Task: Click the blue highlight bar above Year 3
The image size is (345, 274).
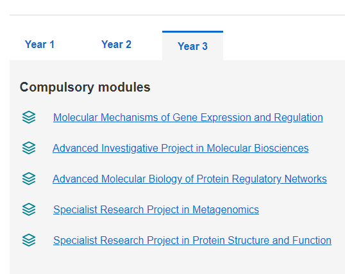Action: 192,31
